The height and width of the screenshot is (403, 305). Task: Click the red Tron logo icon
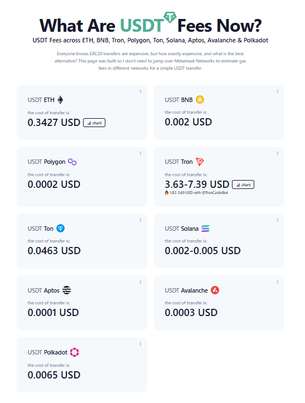coord(200,162)
